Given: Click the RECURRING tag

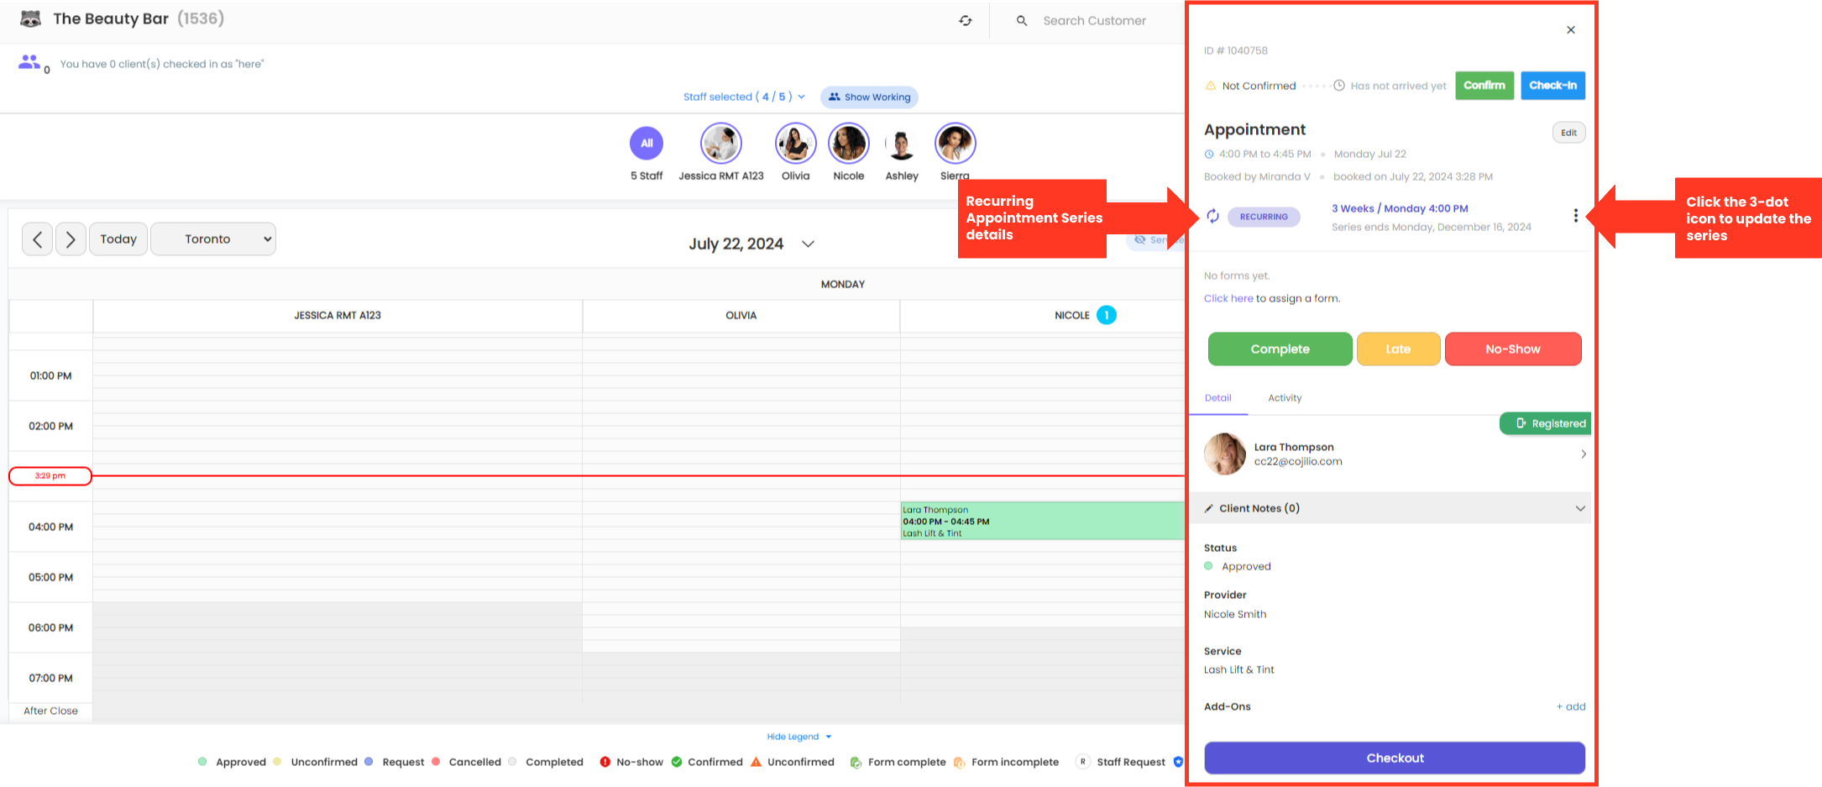Looking at the screenshot, I should 1264,217.
